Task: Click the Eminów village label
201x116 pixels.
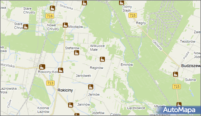Action: pos(127,65)
